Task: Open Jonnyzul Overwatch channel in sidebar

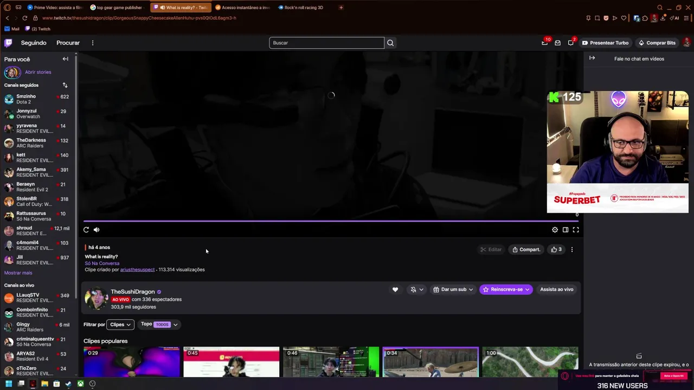Action: (37, 114)
